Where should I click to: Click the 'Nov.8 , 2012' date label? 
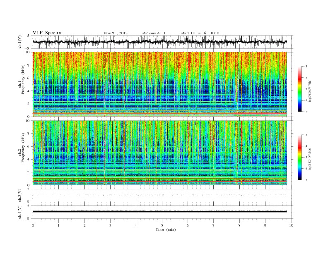116,33
